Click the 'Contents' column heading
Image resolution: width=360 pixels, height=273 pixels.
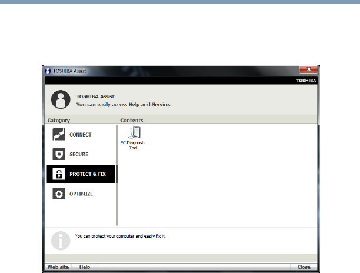pyautogui.click(x=132, y=120)
